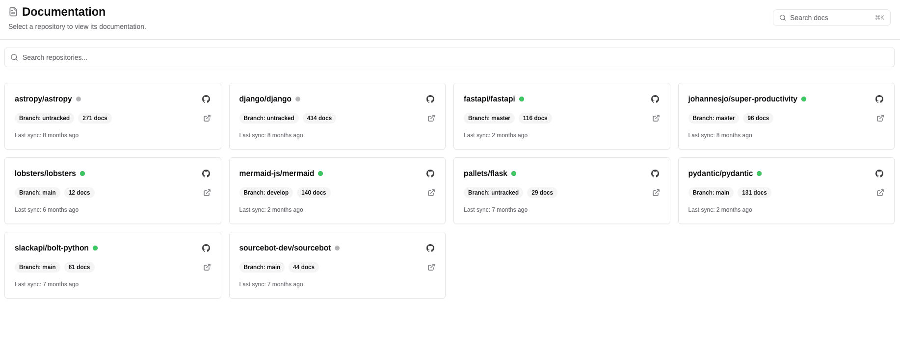Open external link icon on pallets/flask card
Viewport: 900px width, 350px height.
[x=656, y=193]
